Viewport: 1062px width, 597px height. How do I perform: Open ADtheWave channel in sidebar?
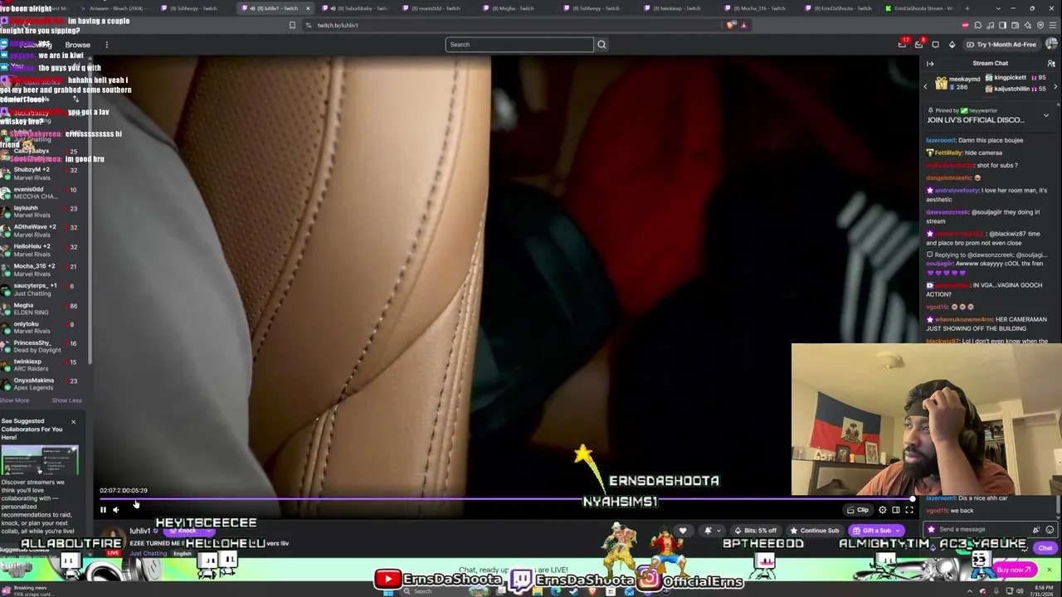click(x=41, y=231)
